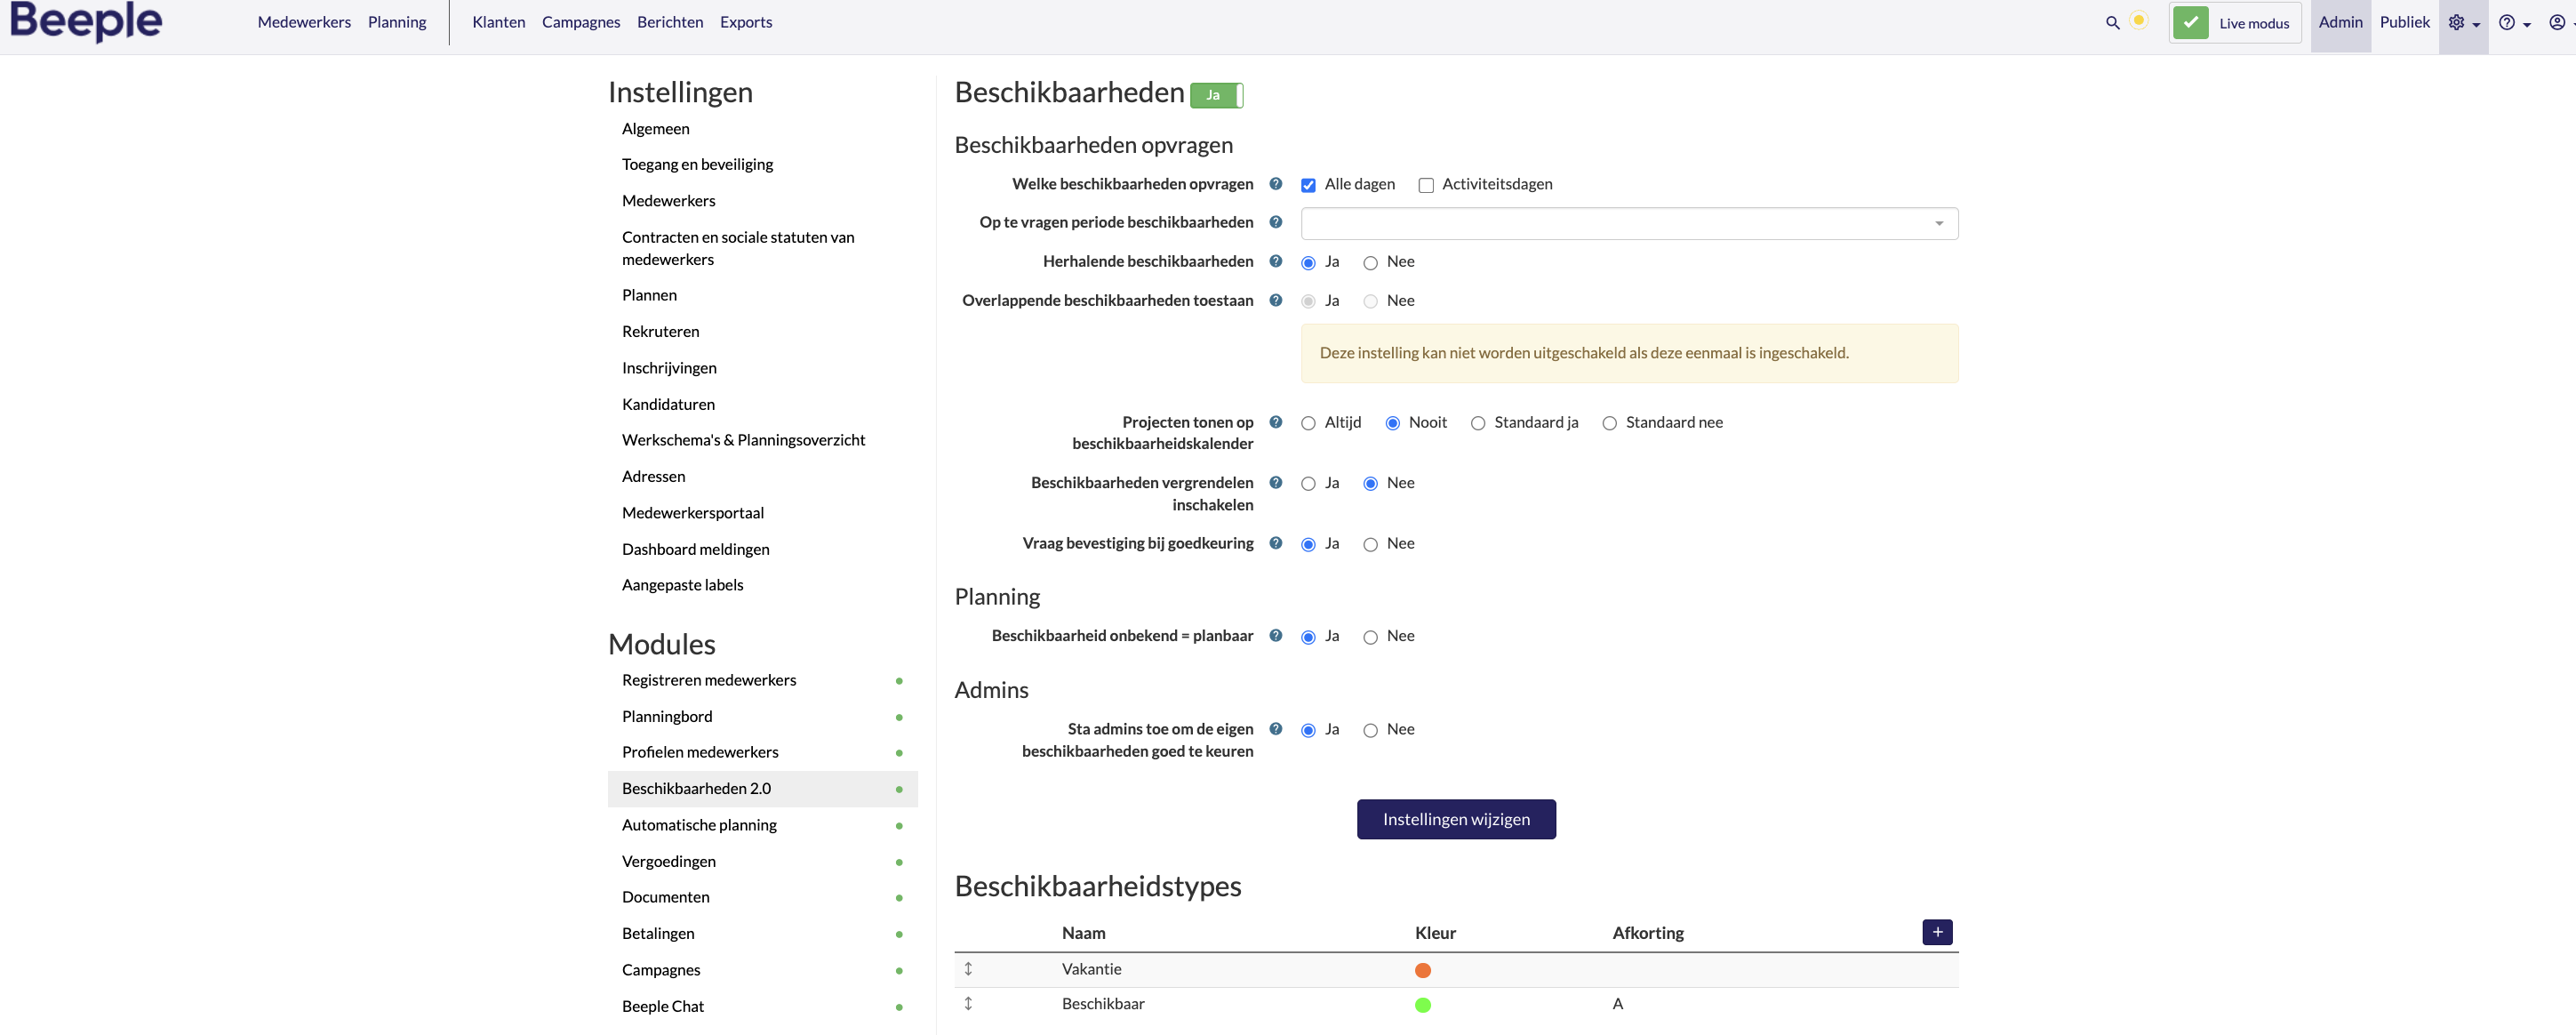Screen dimensions: 2576x1035
Task: Select Altijd for Projecten tonen
Action: click(1308, 423)
